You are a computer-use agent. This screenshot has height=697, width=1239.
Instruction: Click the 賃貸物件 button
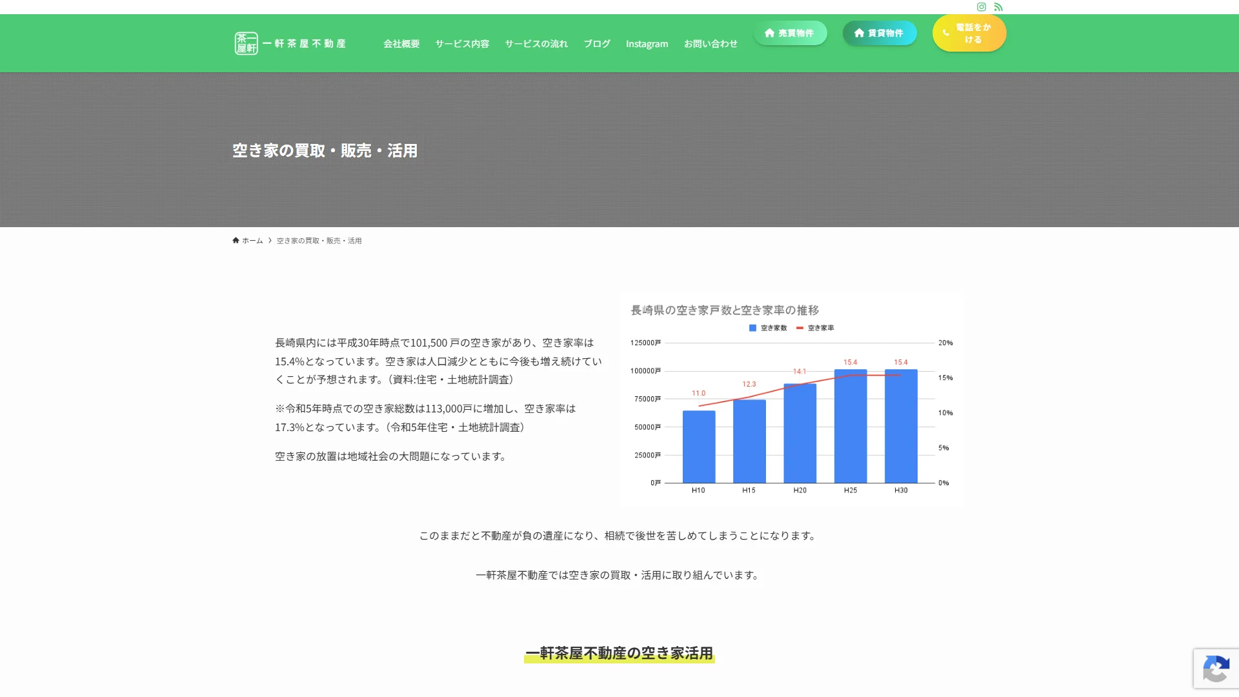point(880,33)
